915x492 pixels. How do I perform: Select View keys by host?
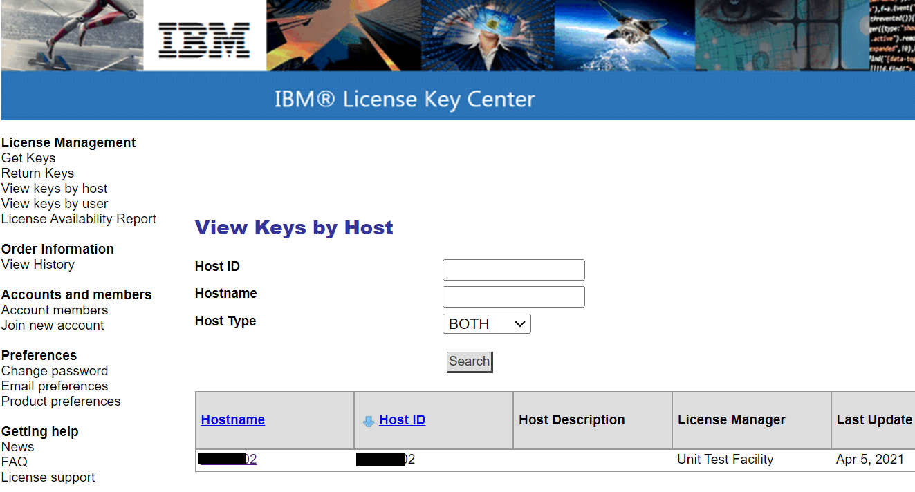tap(55, 189)
